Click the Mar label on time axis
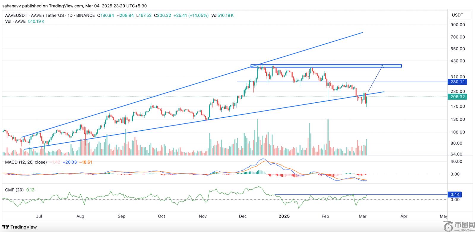Image resolution: width=475 pixels, height=232 pixels. pos(362,216)
